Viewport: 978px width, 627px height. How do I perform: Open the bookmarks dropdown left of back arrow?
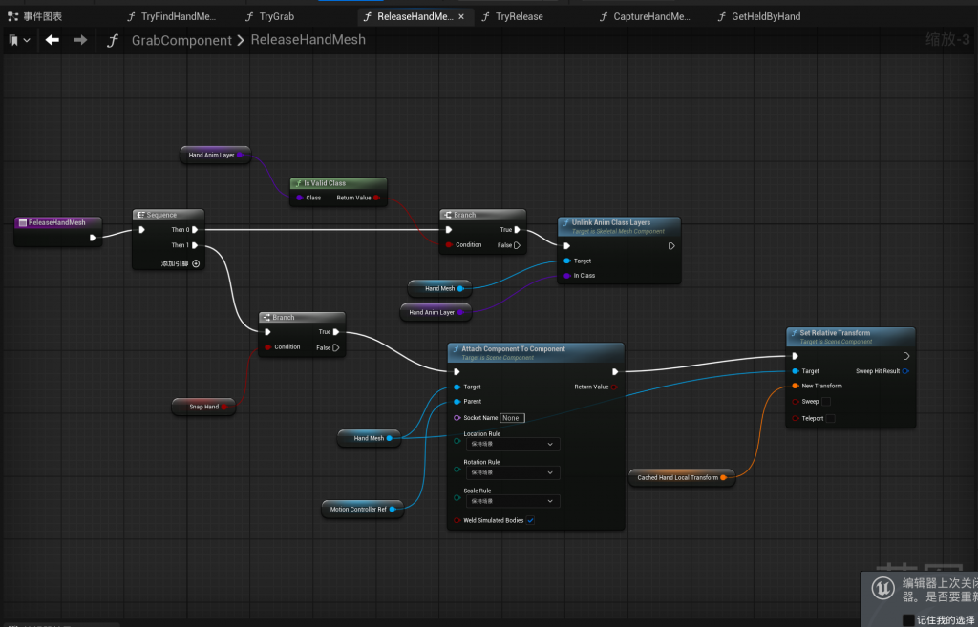pos(18,40)
